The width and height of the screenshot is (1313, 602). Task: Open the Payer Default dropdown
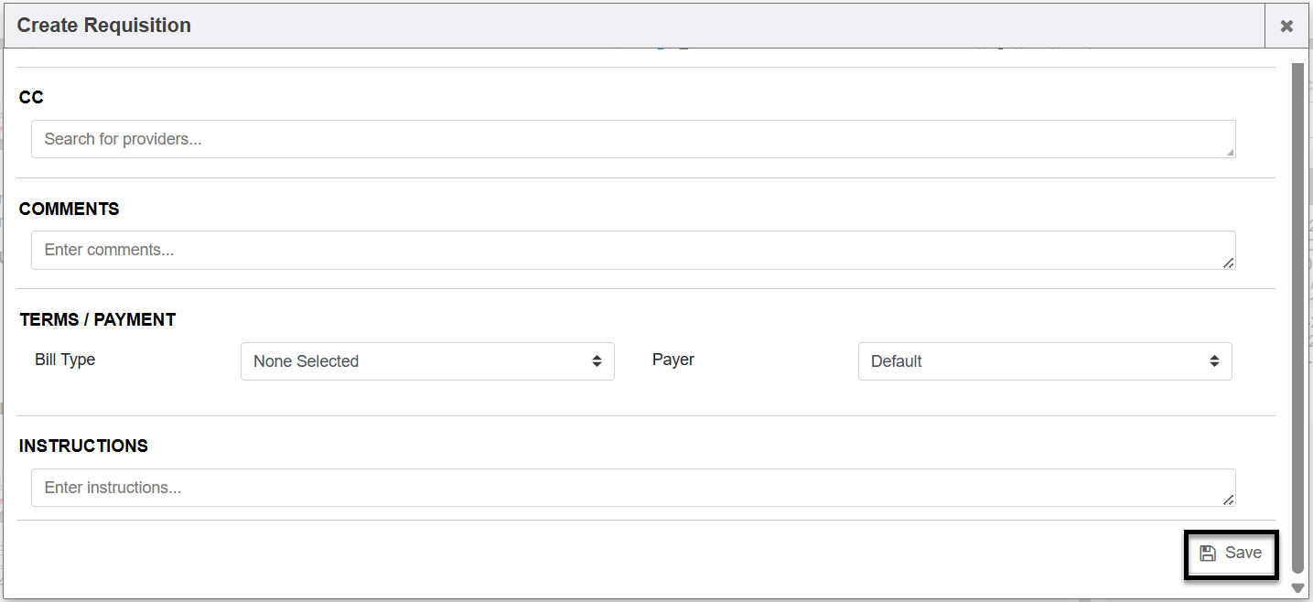pos(1044,361)
